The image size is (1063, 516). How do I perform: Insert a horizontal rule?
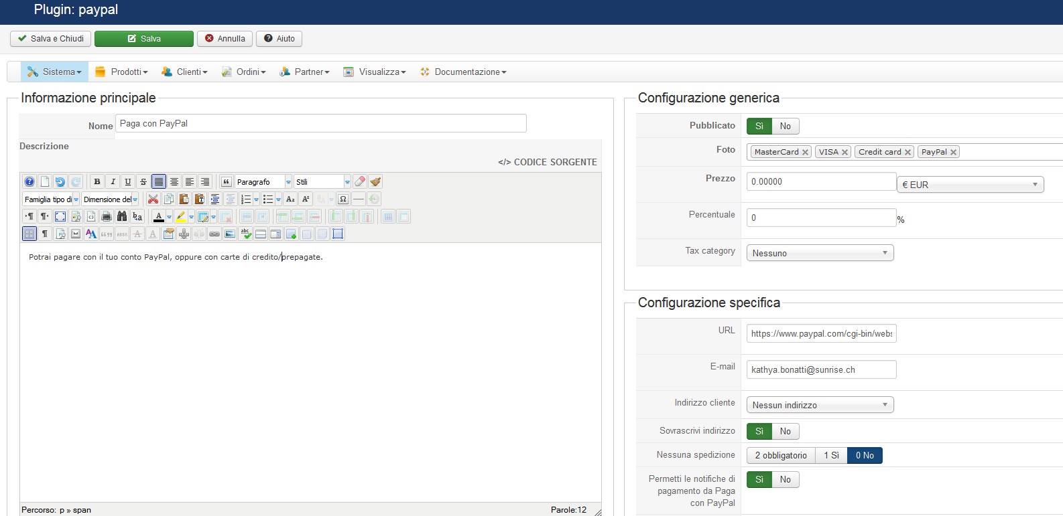[x=359, y=199]
